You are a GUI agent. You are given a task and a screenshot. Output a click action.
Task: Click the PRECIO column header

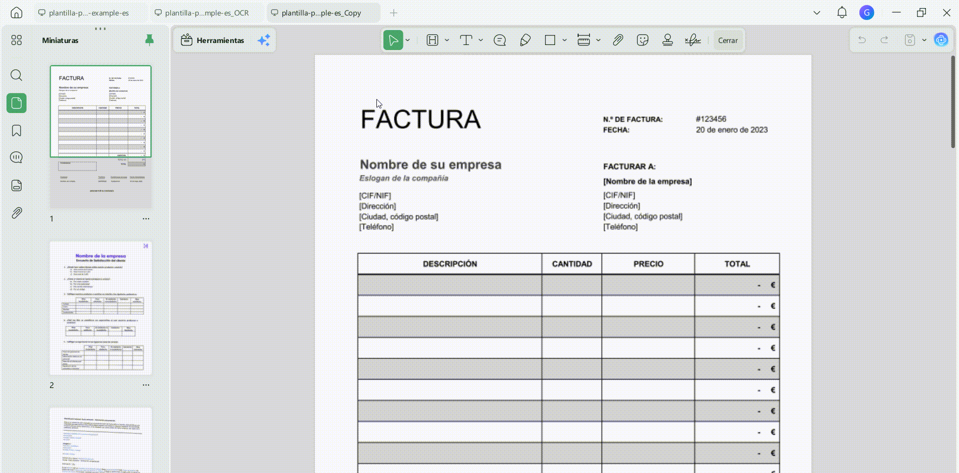[648, 264]
